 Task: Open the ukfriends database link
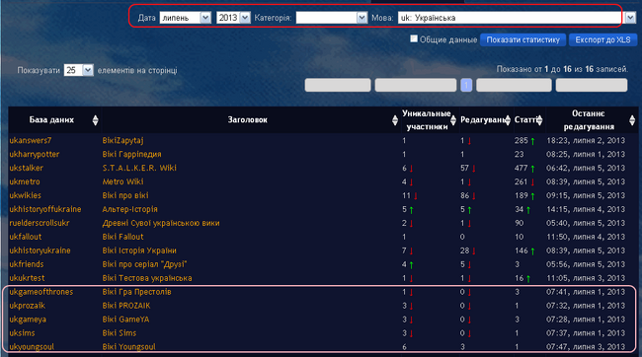pos(27,264)
